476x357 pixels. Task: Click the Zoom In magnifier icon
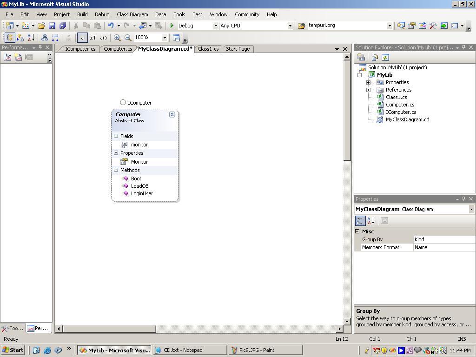117,38
